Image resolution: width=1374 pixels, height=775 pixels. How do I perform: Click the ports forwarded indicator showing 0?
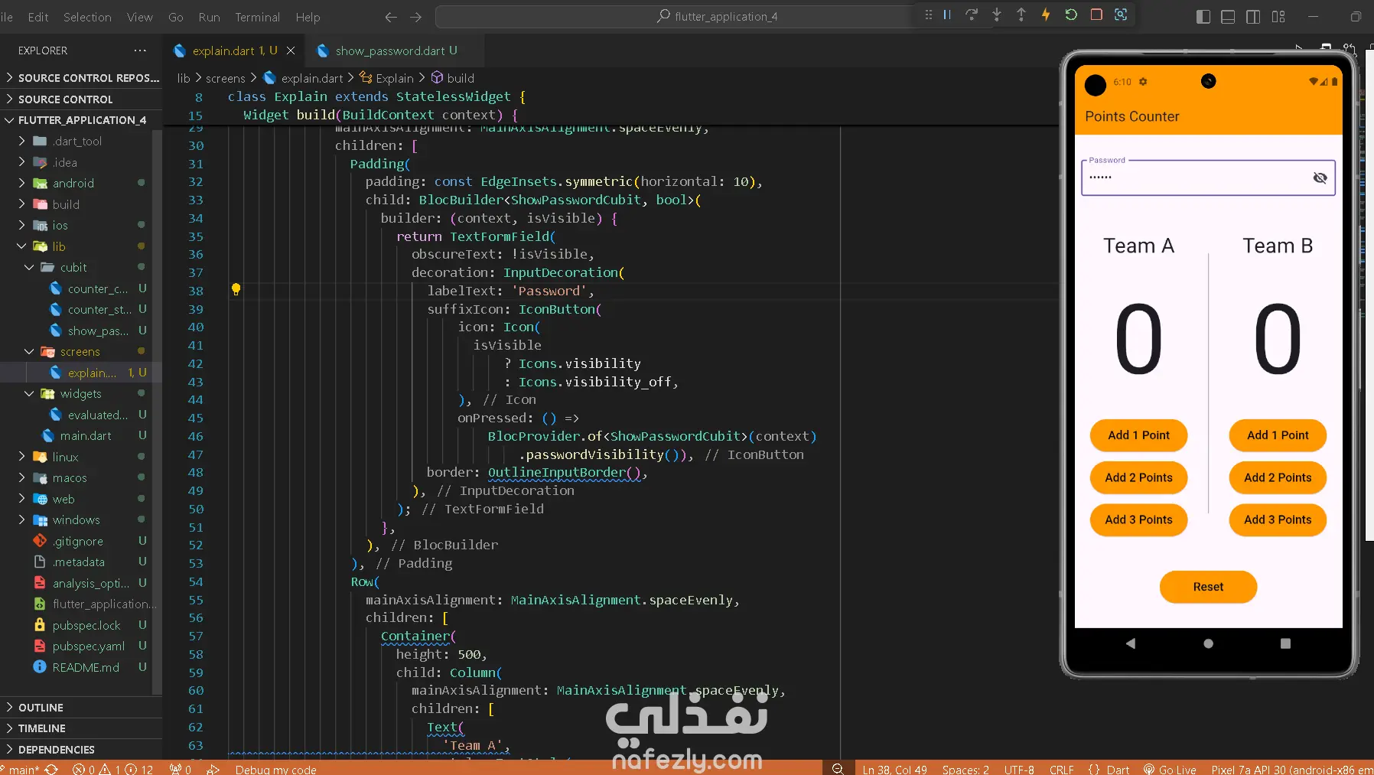pyautogui.click(x=181, y=769)
